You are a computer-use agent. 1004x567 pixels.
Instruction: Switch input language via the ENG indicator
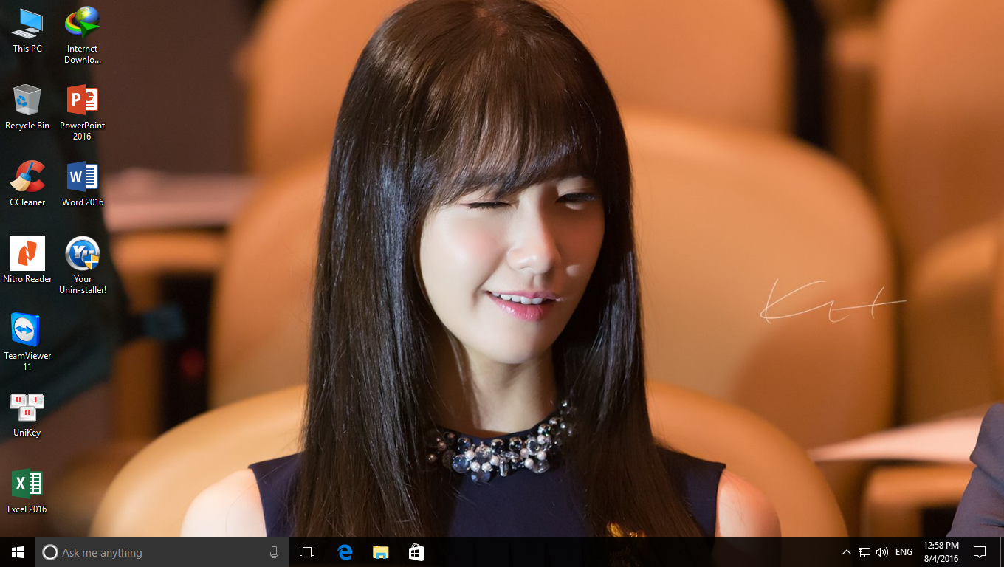(x=903, y=551)
